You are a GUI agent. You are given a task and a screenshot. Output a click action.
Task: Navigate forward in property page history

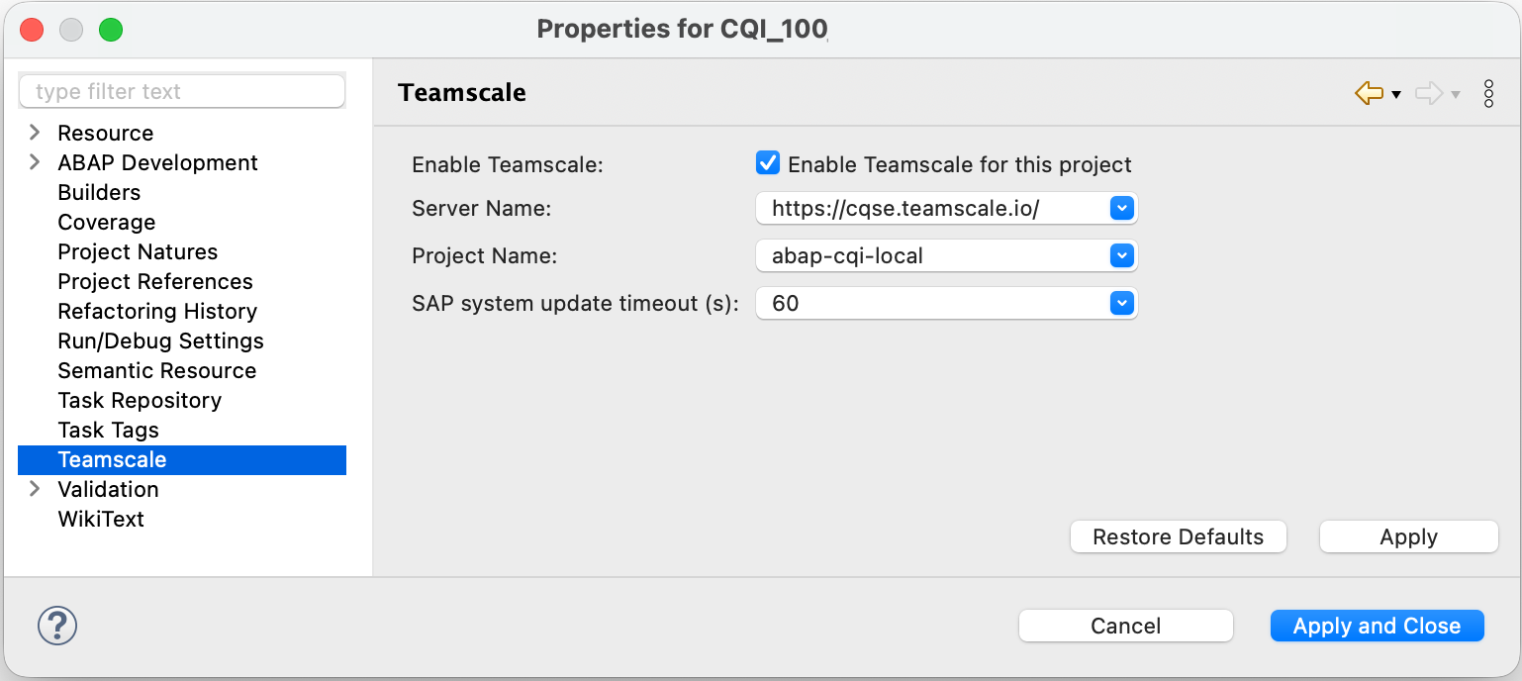click(x=1428, y=92)
